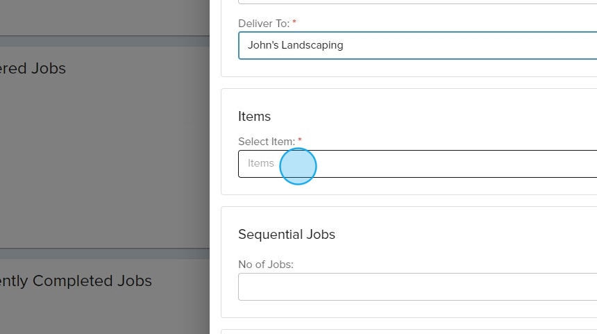Click the Delivered Jobs heading in the background
Screen dimensions: 597x334
[x=33, y=68]
